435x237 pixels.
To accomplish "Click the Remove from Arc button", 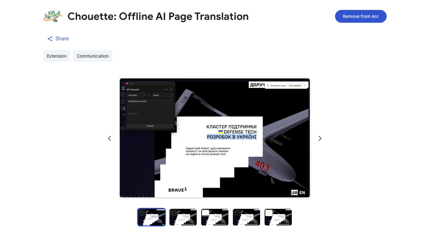I will click(x=361, y=16).
